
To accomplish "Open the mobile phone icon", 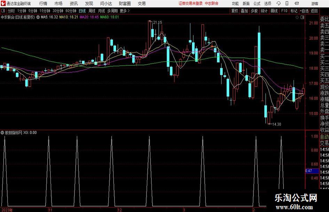I will [287, 3].
